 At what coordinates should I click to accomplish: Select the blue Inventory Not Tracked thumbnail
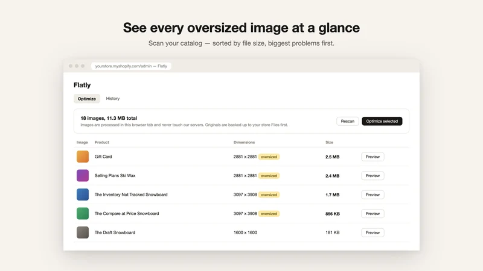click(83, 195)
